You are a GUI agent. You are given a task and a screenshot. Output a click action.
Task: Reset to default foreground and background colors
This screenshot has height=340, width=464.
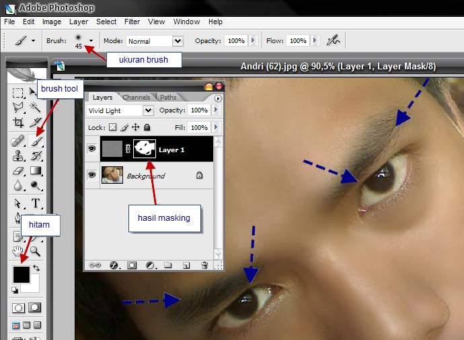(15, 290)
